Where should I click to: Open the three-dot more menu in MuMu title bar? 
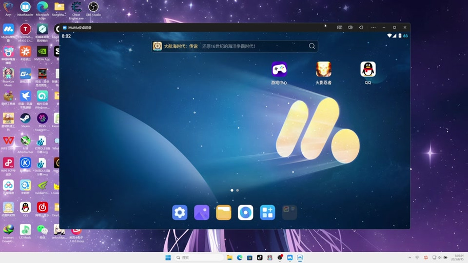point(374,28)
